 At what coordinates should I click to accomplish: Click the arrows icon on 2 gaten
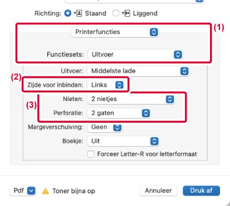click(146, 113)
